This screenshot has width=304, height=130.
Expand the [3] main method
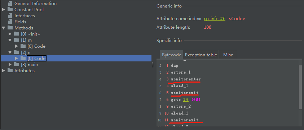tap(10, 65)
